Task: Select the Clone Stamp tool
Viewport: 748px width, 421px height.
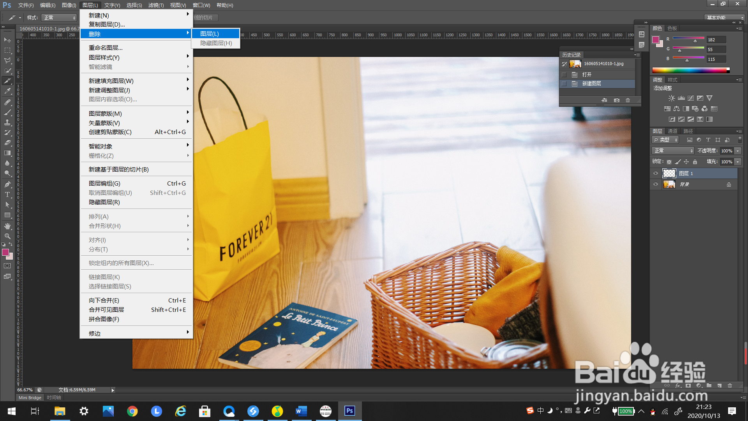Action: pos(7,122)
